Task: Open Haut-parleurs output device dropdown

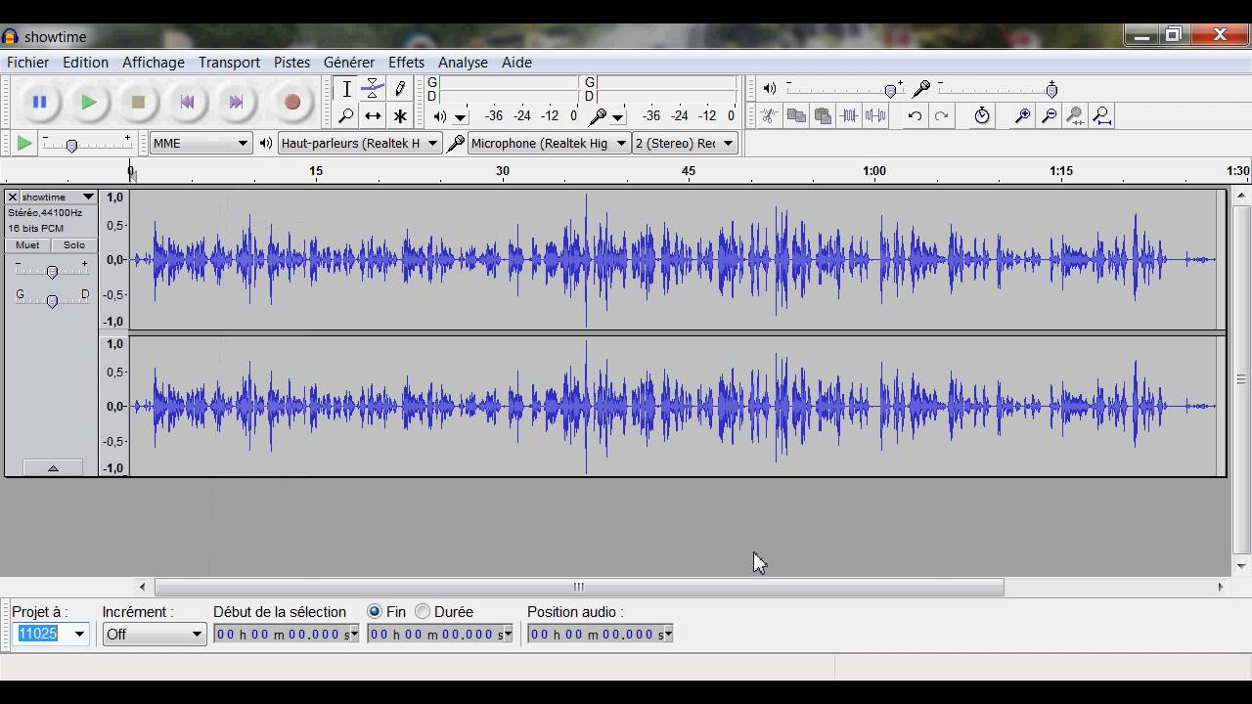Action: 359,143
